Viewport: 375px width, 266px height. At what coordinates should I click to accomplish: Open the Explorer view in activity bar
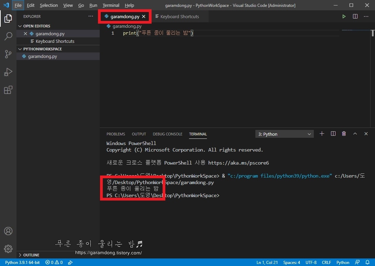click(8, 19)
